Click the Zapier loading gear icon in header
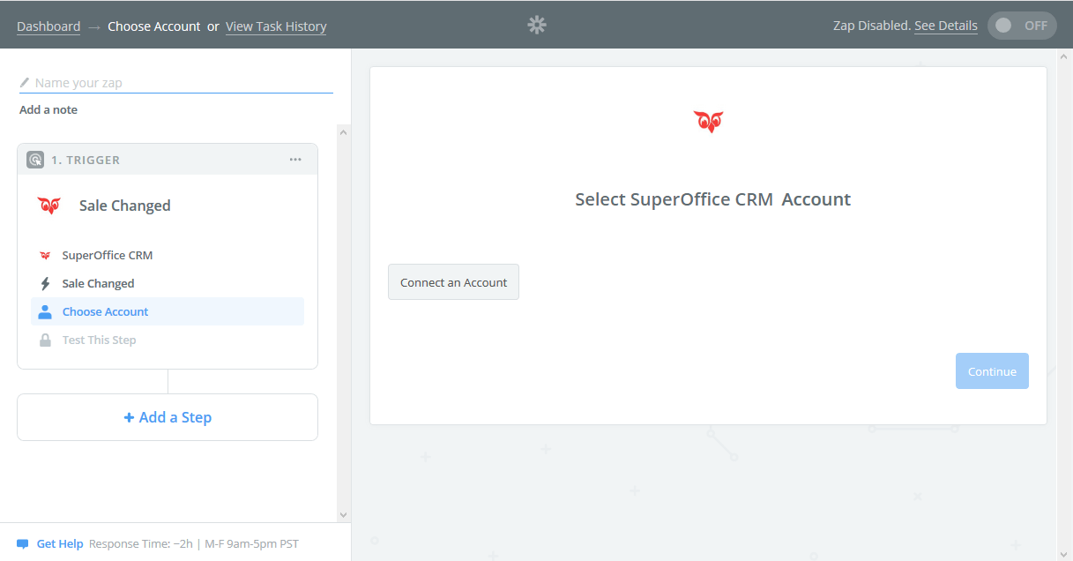The image size is (1073, 561). click(537, 25)
